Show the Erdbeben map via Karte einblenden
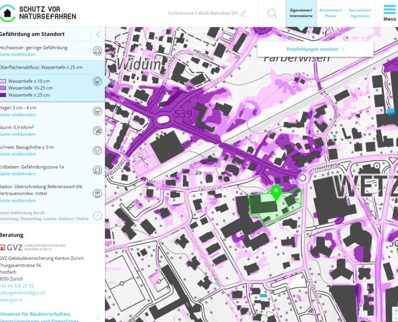 tap(17, 174)
